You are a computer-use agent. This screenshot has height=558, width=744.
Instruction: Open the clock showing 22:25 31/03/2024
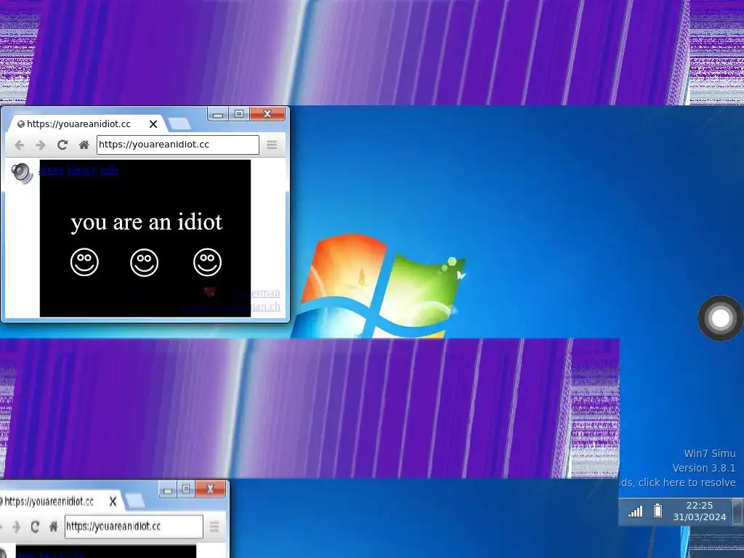pyautogui.click(x=700, y=511)
